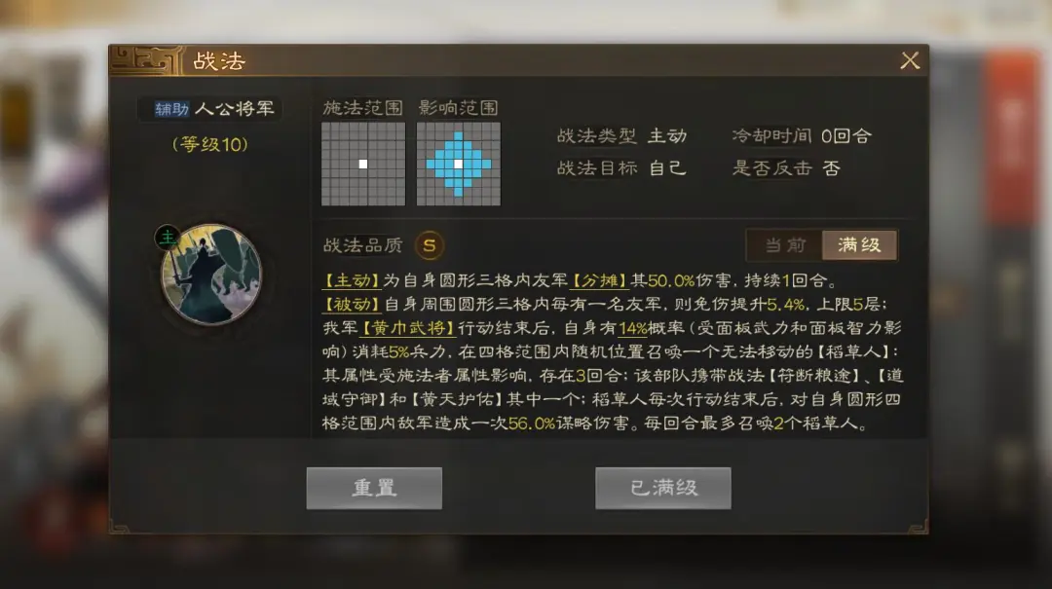Screen dimensions: 1052x589
Task: Click the circular skill portrait icon
Action: pos(211,275)
